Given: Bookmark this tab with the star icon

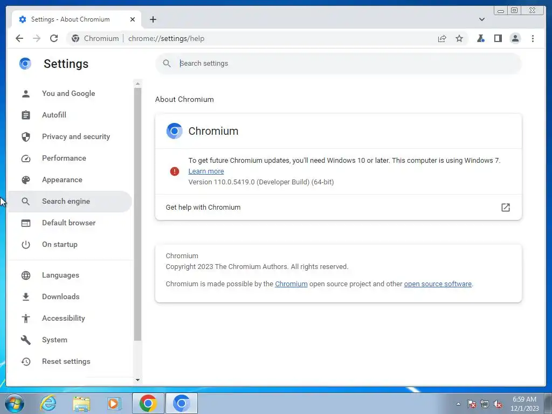Looking at the screenshot, I should coord(459,38).
